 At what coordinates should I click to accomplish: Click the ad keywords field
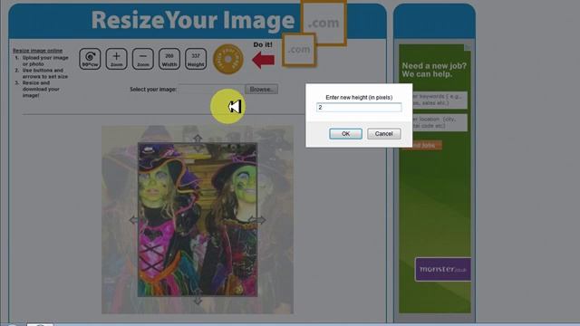click(435, 100)
